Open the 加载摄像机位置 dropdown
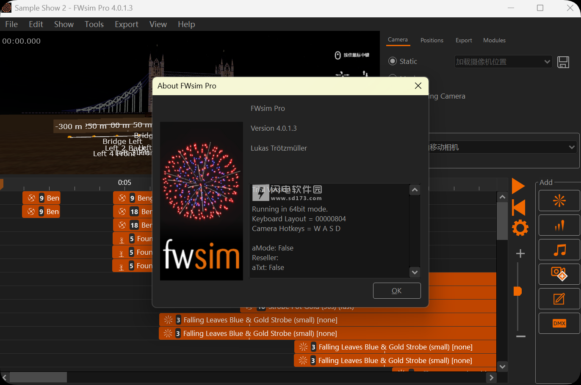Screen dimensions: 581x385 pyautogui.click(x=504, y=62)
